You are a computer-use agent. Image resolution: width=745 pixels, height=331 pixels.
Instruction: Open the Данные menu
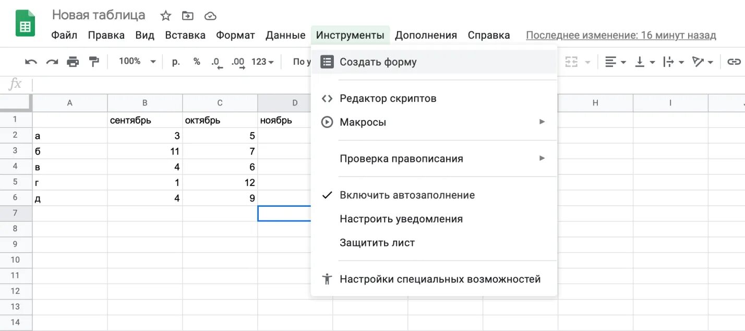click(x=285, y=36)
